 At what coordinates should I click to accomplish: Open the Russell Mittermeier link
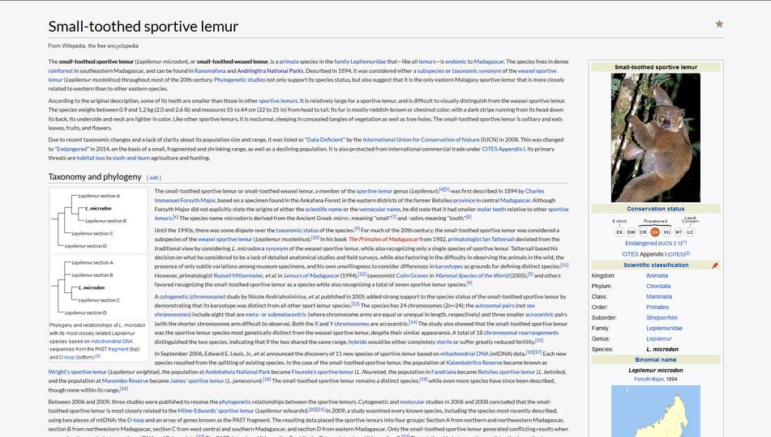click(238, 275)
